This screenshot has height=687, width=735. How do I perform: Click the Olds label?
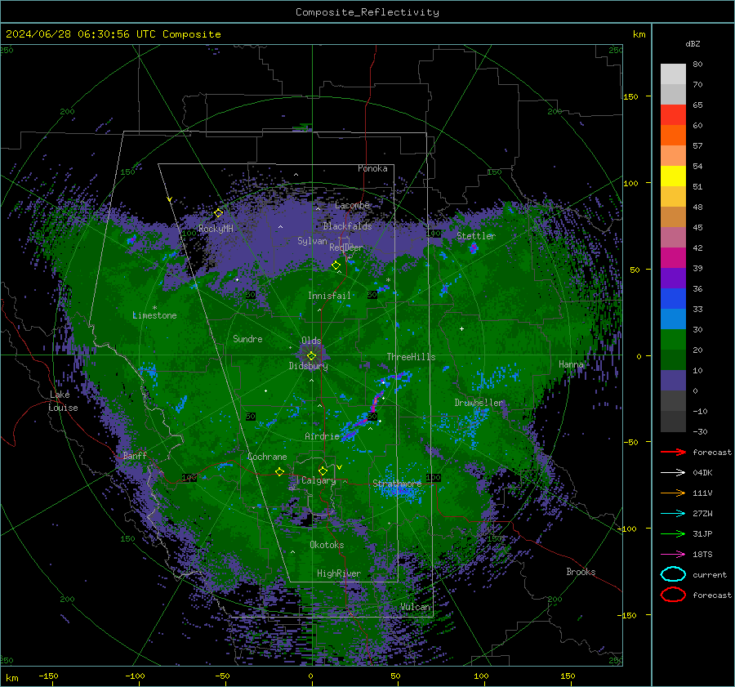(311, 341)
